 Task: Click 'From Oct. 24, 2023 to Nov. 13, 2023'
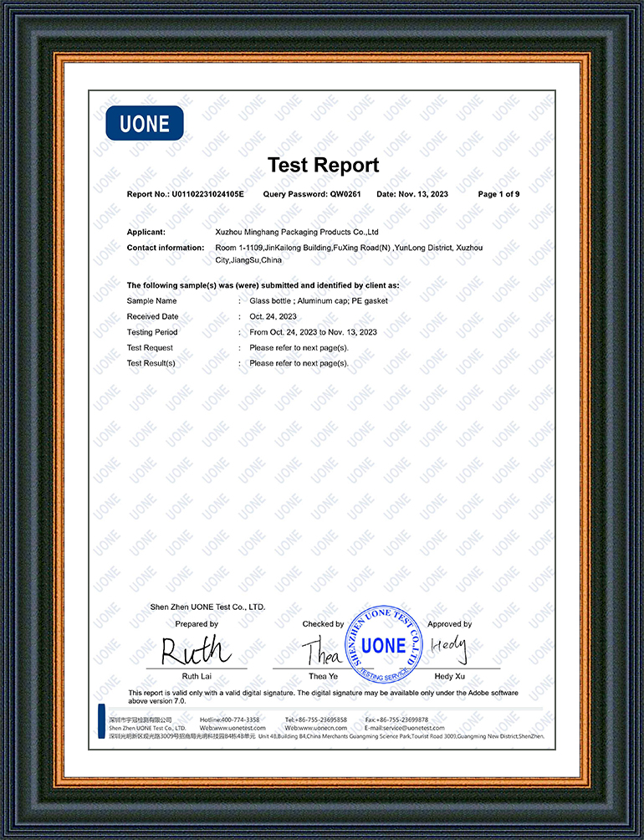coord(313,332)
